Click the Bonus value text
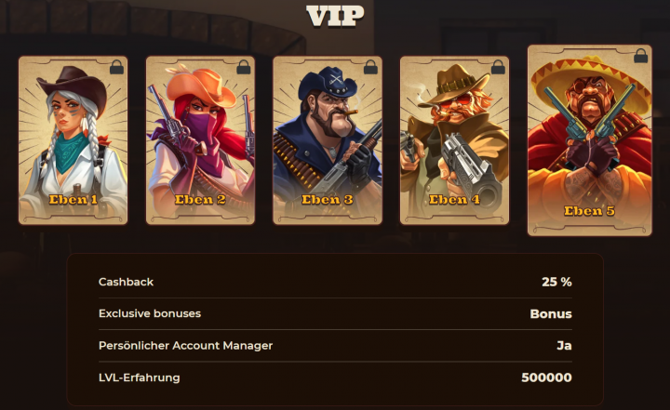This screenshot has height=410, width=670. (x=551, y=314)
